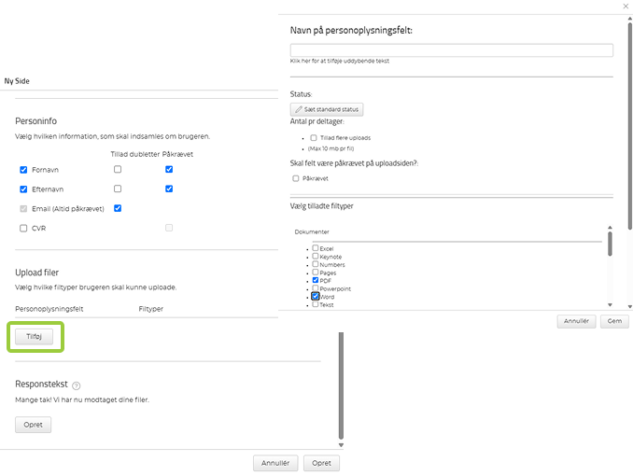Uncheck the Efternavn checkbox
The image size is (633, 476).
(23, 189)
